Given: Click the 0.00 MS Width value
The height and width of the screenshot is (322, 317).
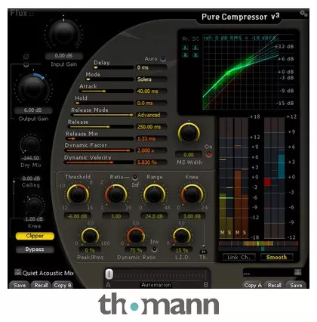Looking at the screenshot, I should [x=189, y=154].
